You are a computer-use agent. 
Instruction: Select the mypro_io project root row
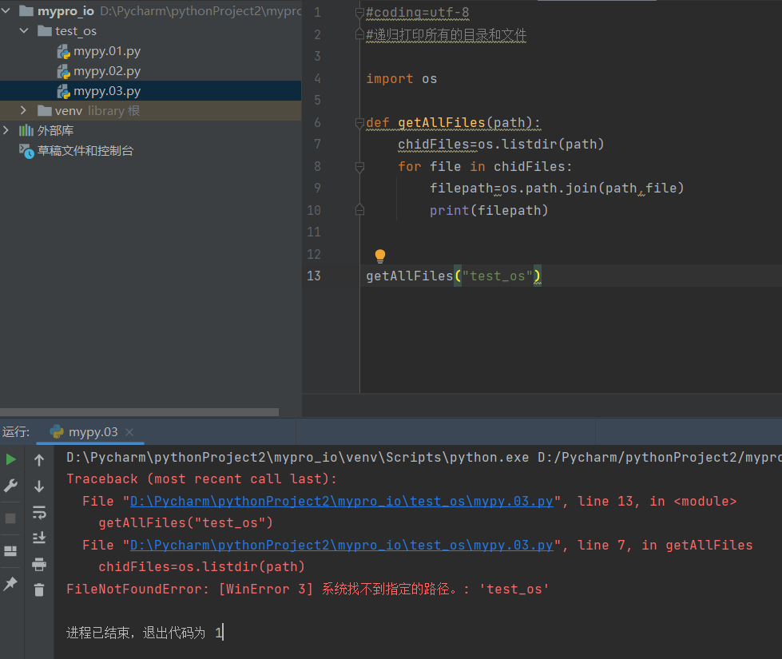click(151, 10)
